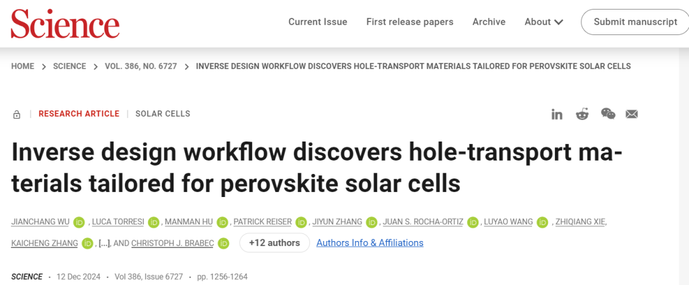Click the RESEARCH ARTICLE label

coord(79,113)
